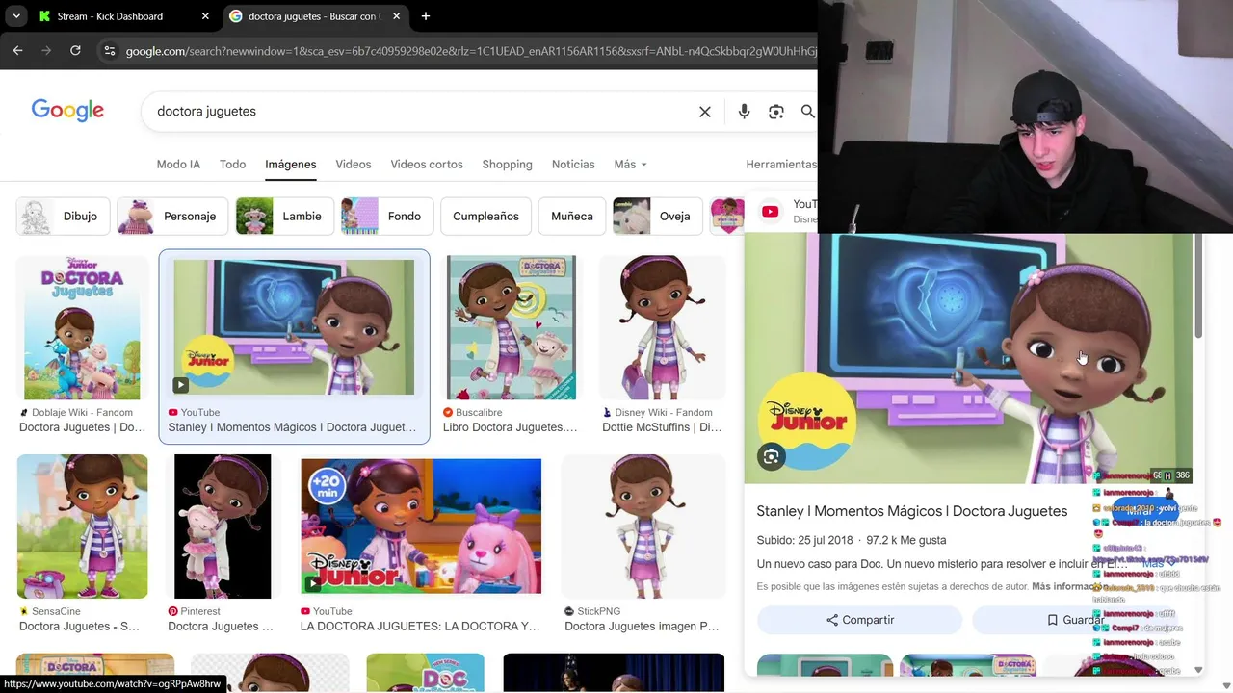Open LA DOCTORA JUGUETES YouTube video thumbnail
Screen dimensions: 1233x693
(x=421, y=526)
